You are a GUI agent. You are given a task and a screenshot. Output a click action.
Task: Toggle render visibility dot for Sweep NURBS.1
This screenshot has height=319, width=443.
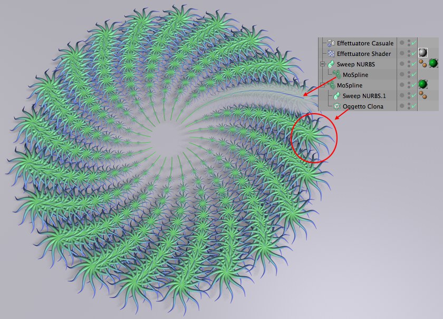pyautogui.click(x=409, y=97)
